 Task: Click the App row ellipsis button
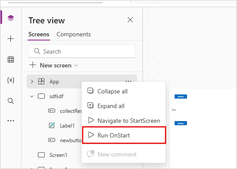[129, 81]
